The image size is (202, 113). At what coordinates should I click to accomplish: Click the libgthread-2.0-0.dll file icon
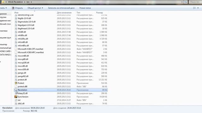click(16, 29)
